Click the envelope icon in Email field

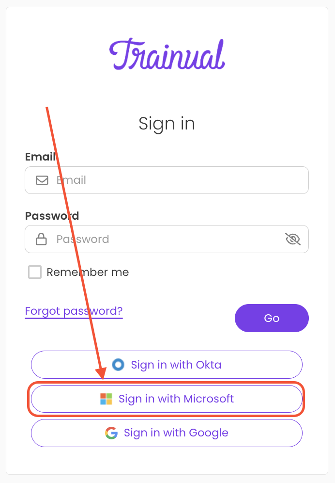point(42,180)
